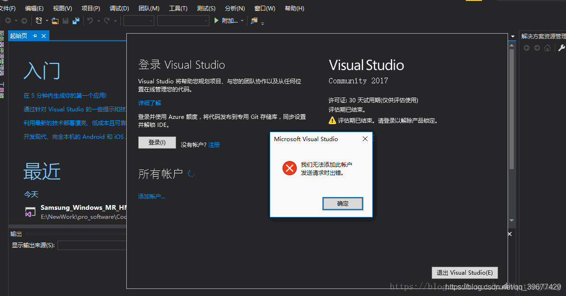The width and height of the screenshot is (566, 296).
Task: Open the 详细了解 learn more link
Action: pyautogui.click(x=150, y=103)
